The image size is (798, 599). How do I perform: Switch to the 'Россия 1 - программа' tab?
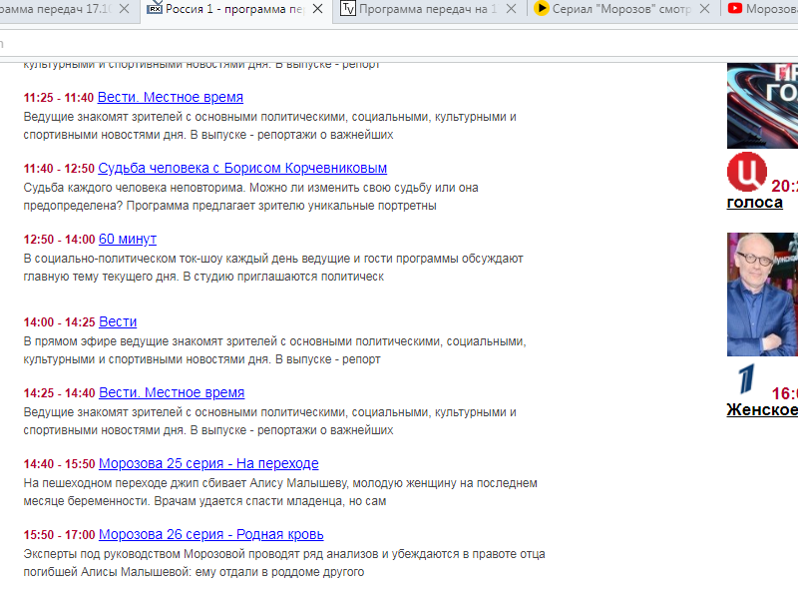236,9
